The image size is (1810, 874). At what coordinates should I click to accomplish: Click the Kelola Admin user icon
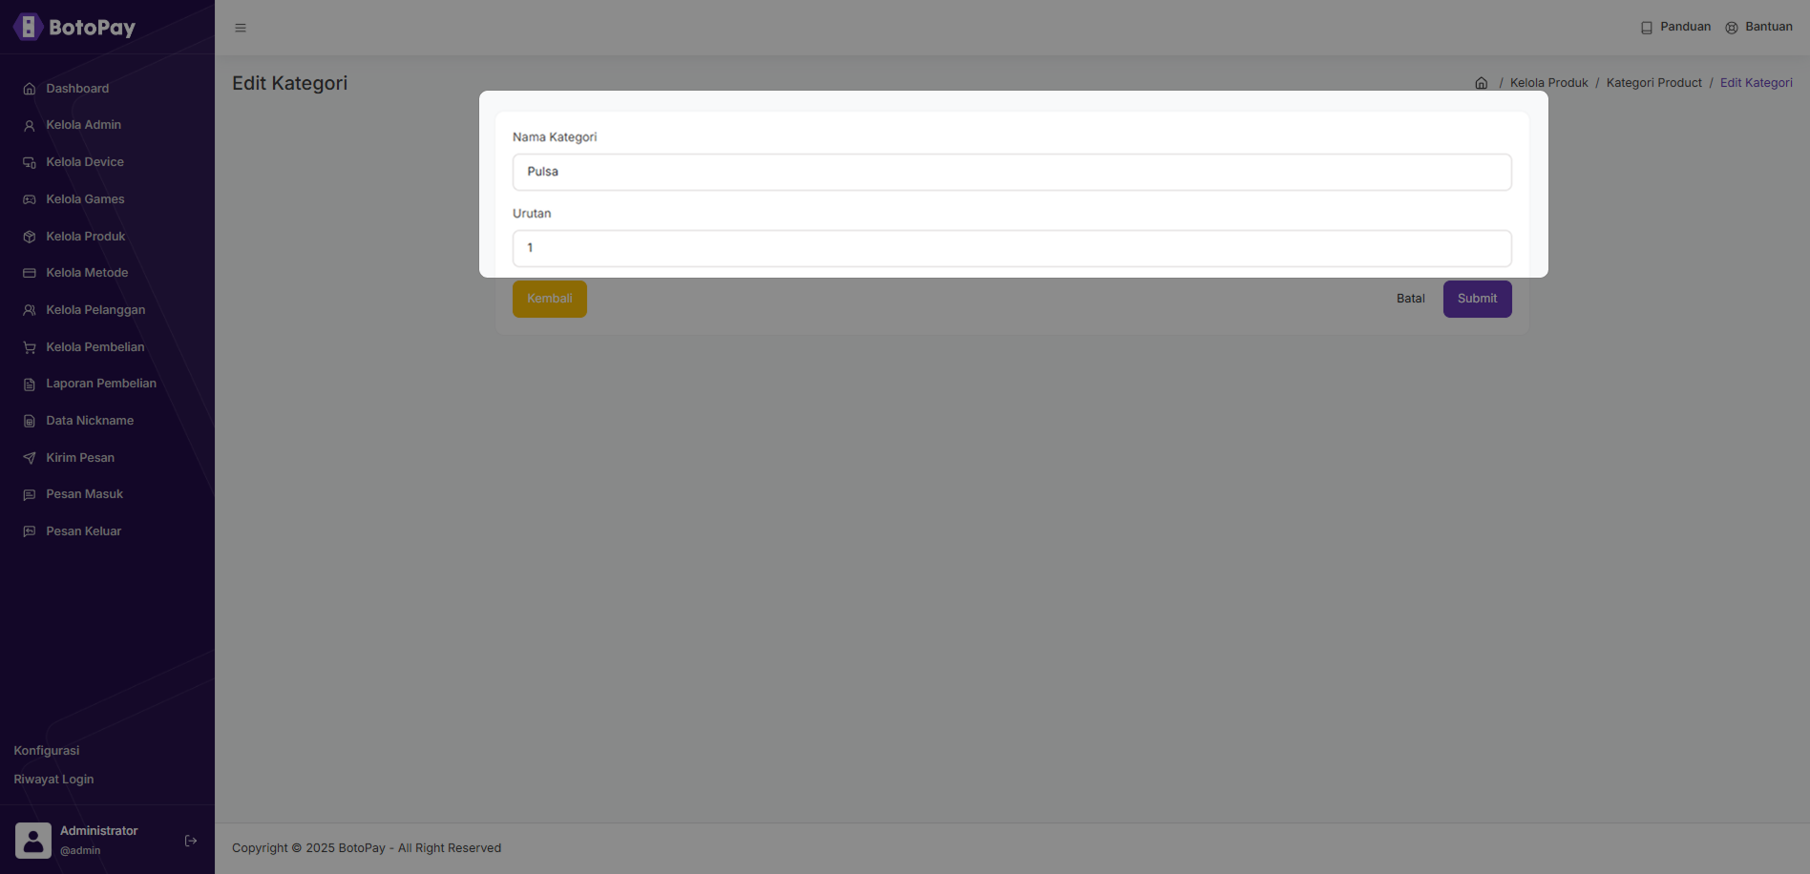(x=30, y=126)
